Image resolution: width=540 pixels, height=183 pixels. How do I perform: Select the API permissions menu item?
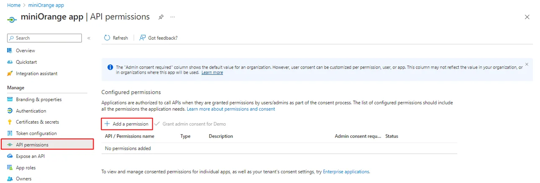pyautogui.click(x=47, y=145)
